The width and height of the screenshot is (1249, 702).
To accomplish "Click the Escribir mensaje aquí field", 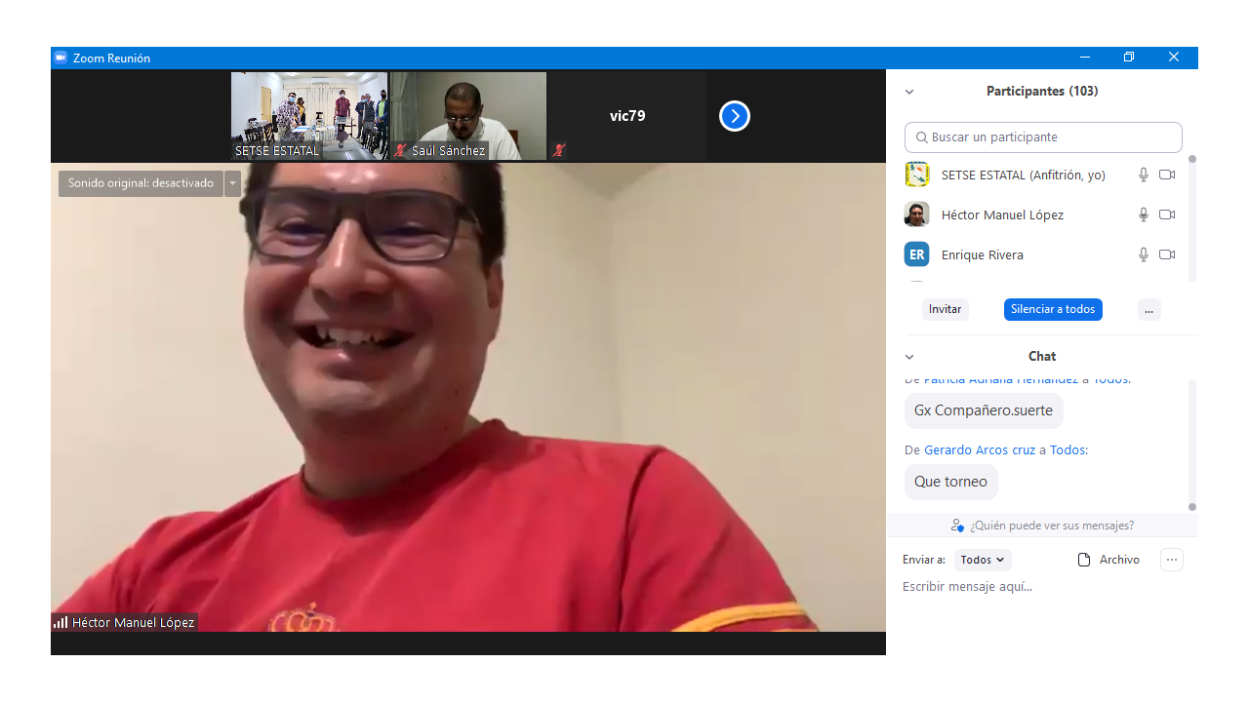I will pyautogui.click(x=1042, y=586).
